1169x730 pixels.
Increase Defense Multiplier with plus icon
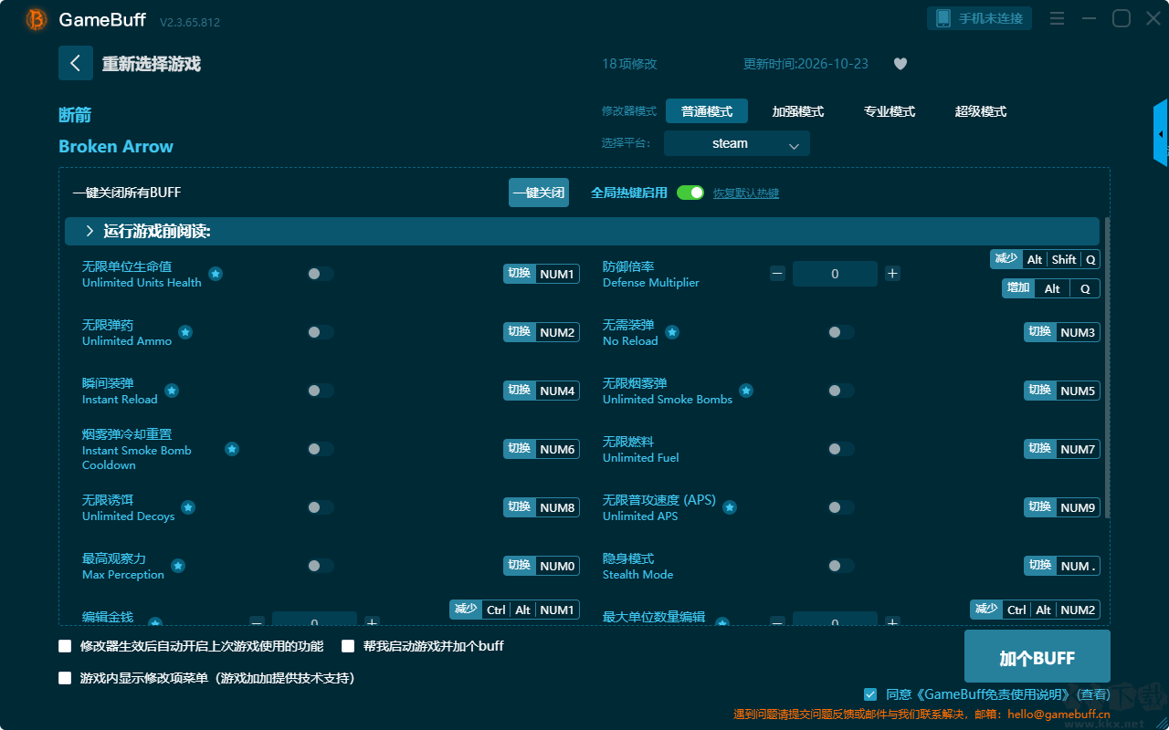click(892, 274)
